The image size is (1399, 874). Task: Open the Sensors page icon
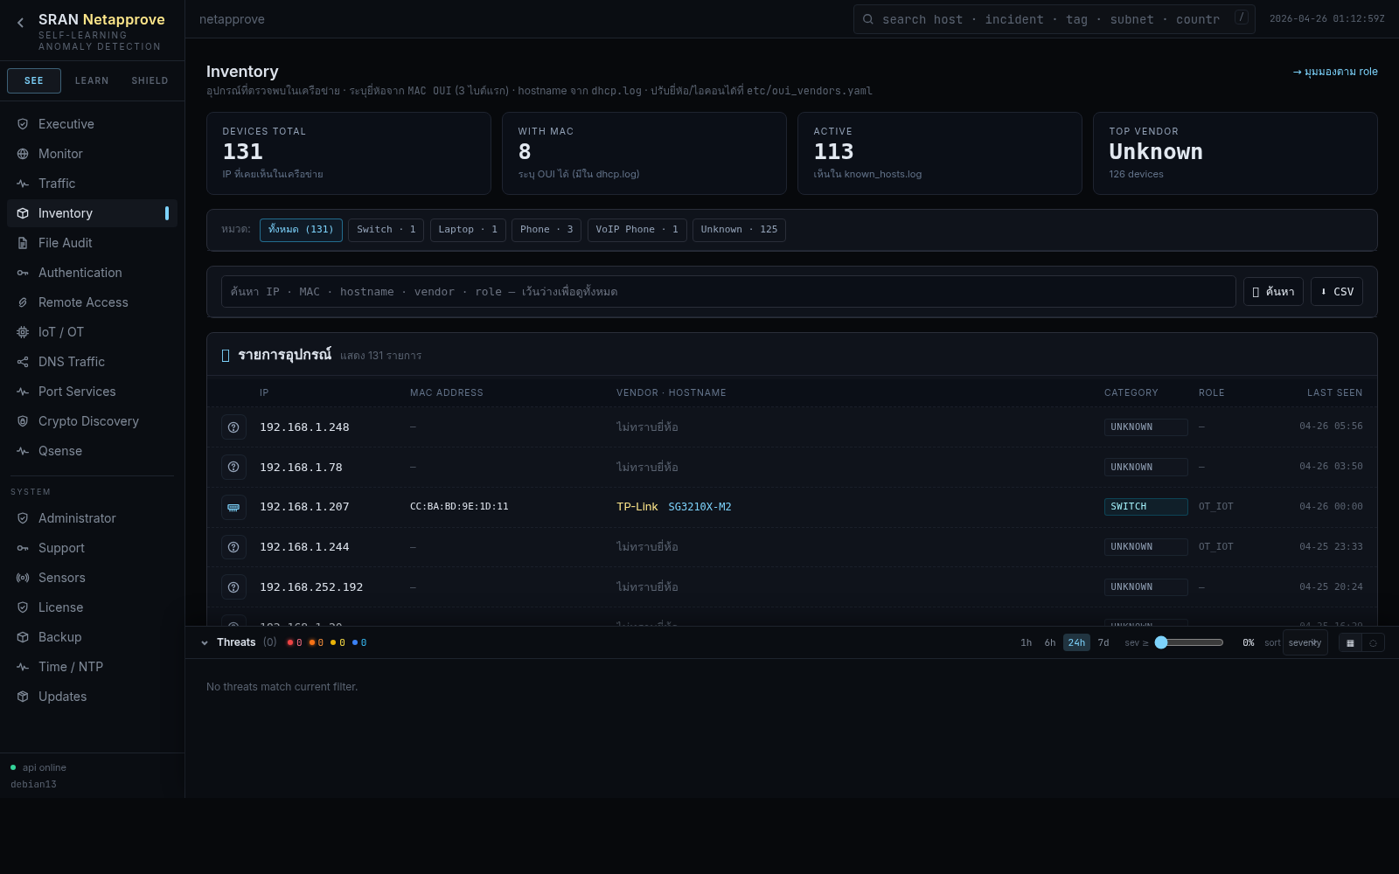click(23, 578)
